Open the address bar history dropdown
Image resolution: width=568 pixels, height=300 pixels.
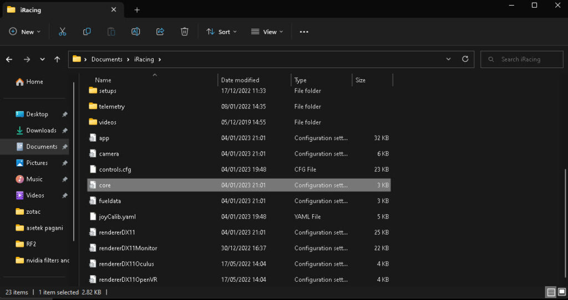tap(448, 59)
